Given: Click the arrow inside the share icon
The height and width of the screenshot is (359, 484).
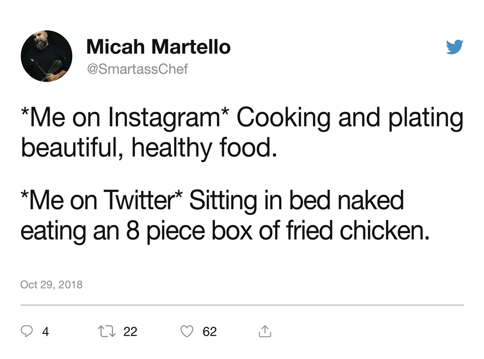Looking at the screenshot, I should pos(265,329).
